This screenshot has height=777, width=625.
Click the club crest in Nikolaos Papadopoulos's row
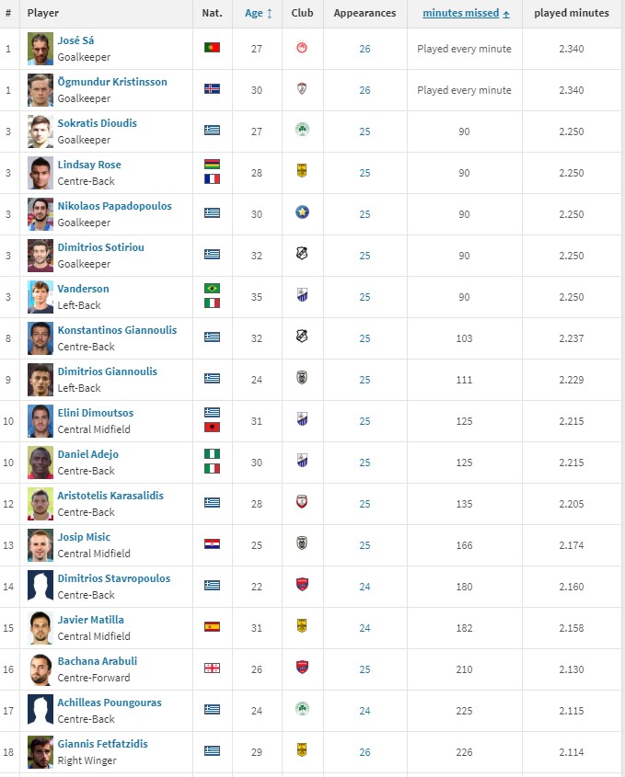(302, 212)
